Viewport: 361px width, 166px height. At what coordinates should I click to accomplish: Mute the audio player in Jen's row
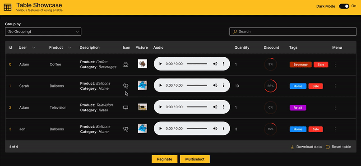click(x=215, y=129)
